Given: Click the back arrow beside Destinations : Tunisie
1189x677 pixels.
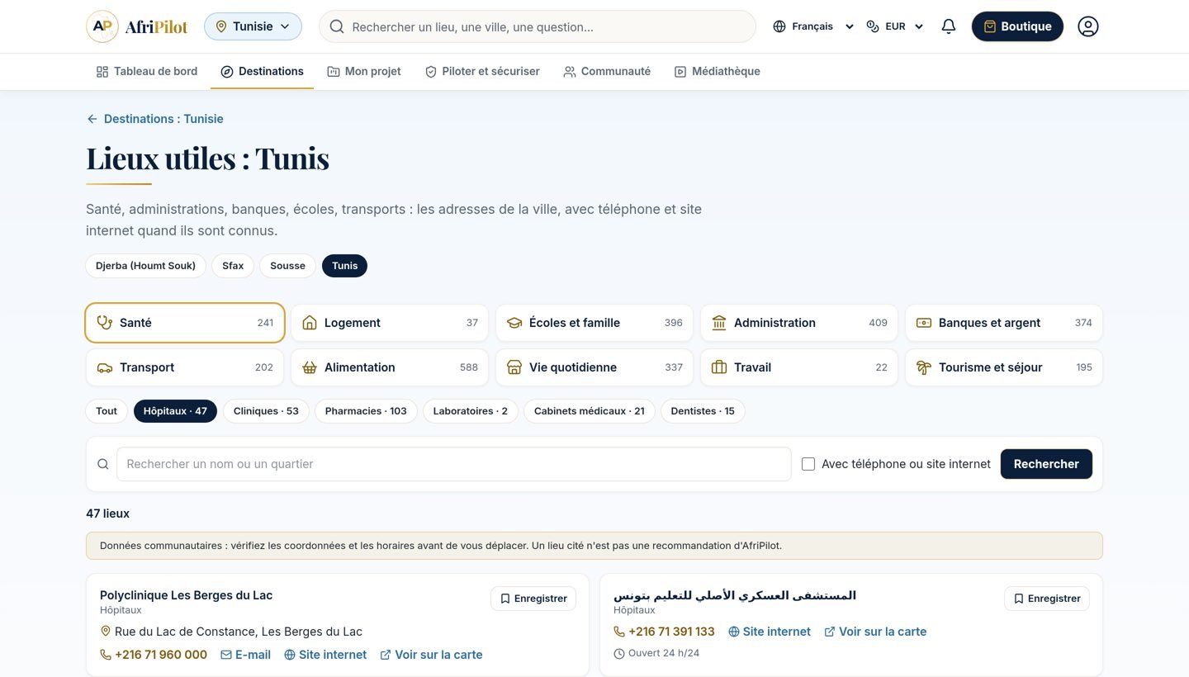Looking at the screenshot, I should click(x=92, y=119).
